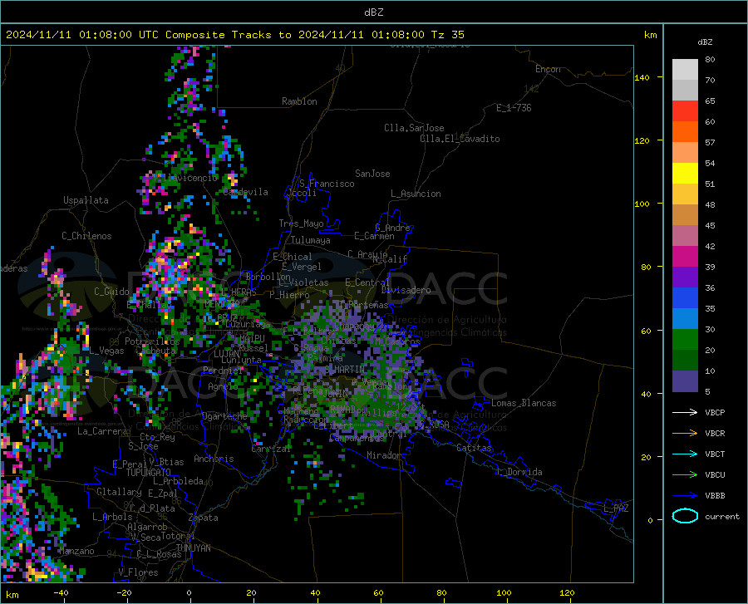Click the 'Divisadero' map label
This screenshot has width=748, height=604.
point(406,290)
